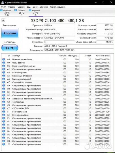
Task: Click status icon for C7 CRC-ошибки SATA
Action: coord(4,108)
